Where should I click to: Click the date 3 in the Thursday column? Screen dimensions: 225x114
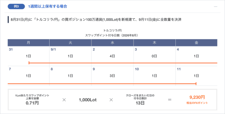click(136, 50)
